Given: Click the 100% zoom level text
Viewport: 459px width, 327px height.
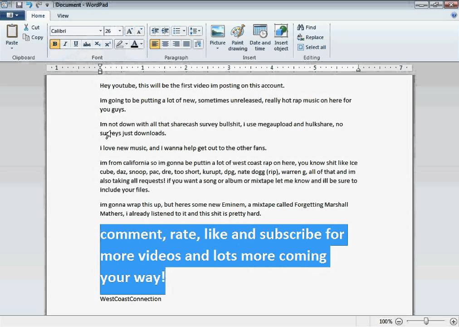Looking at the screenshot, I should (386, 322).
